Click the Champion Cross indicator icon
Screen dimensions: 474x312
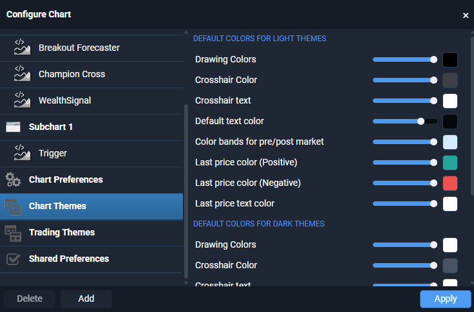(22, 73)
